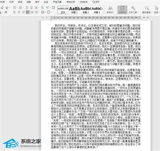Click the first-line indent marker on ruler
The image size is (160, 151).
(x=51, y=17)
